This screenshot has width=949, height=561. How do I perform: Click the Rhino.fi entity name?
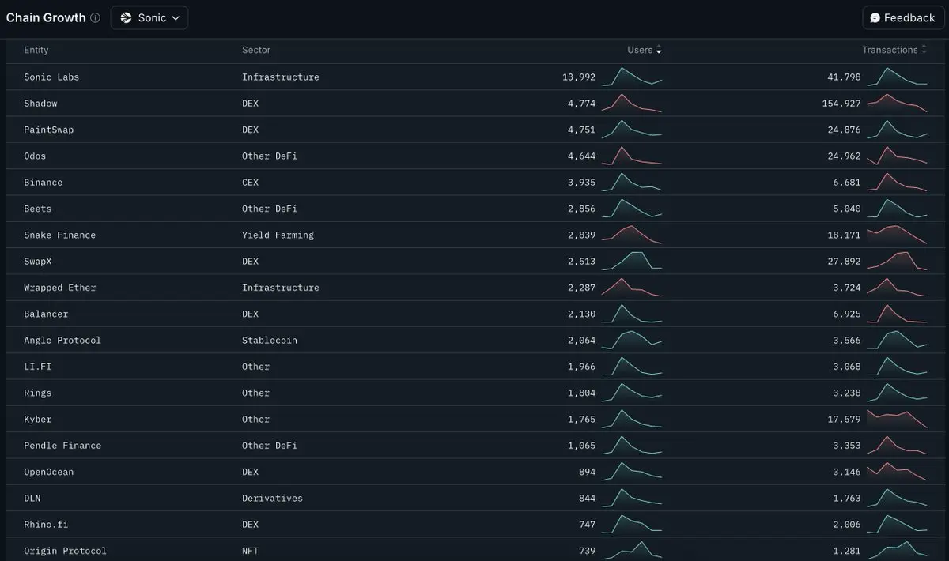tap(46, 525)
